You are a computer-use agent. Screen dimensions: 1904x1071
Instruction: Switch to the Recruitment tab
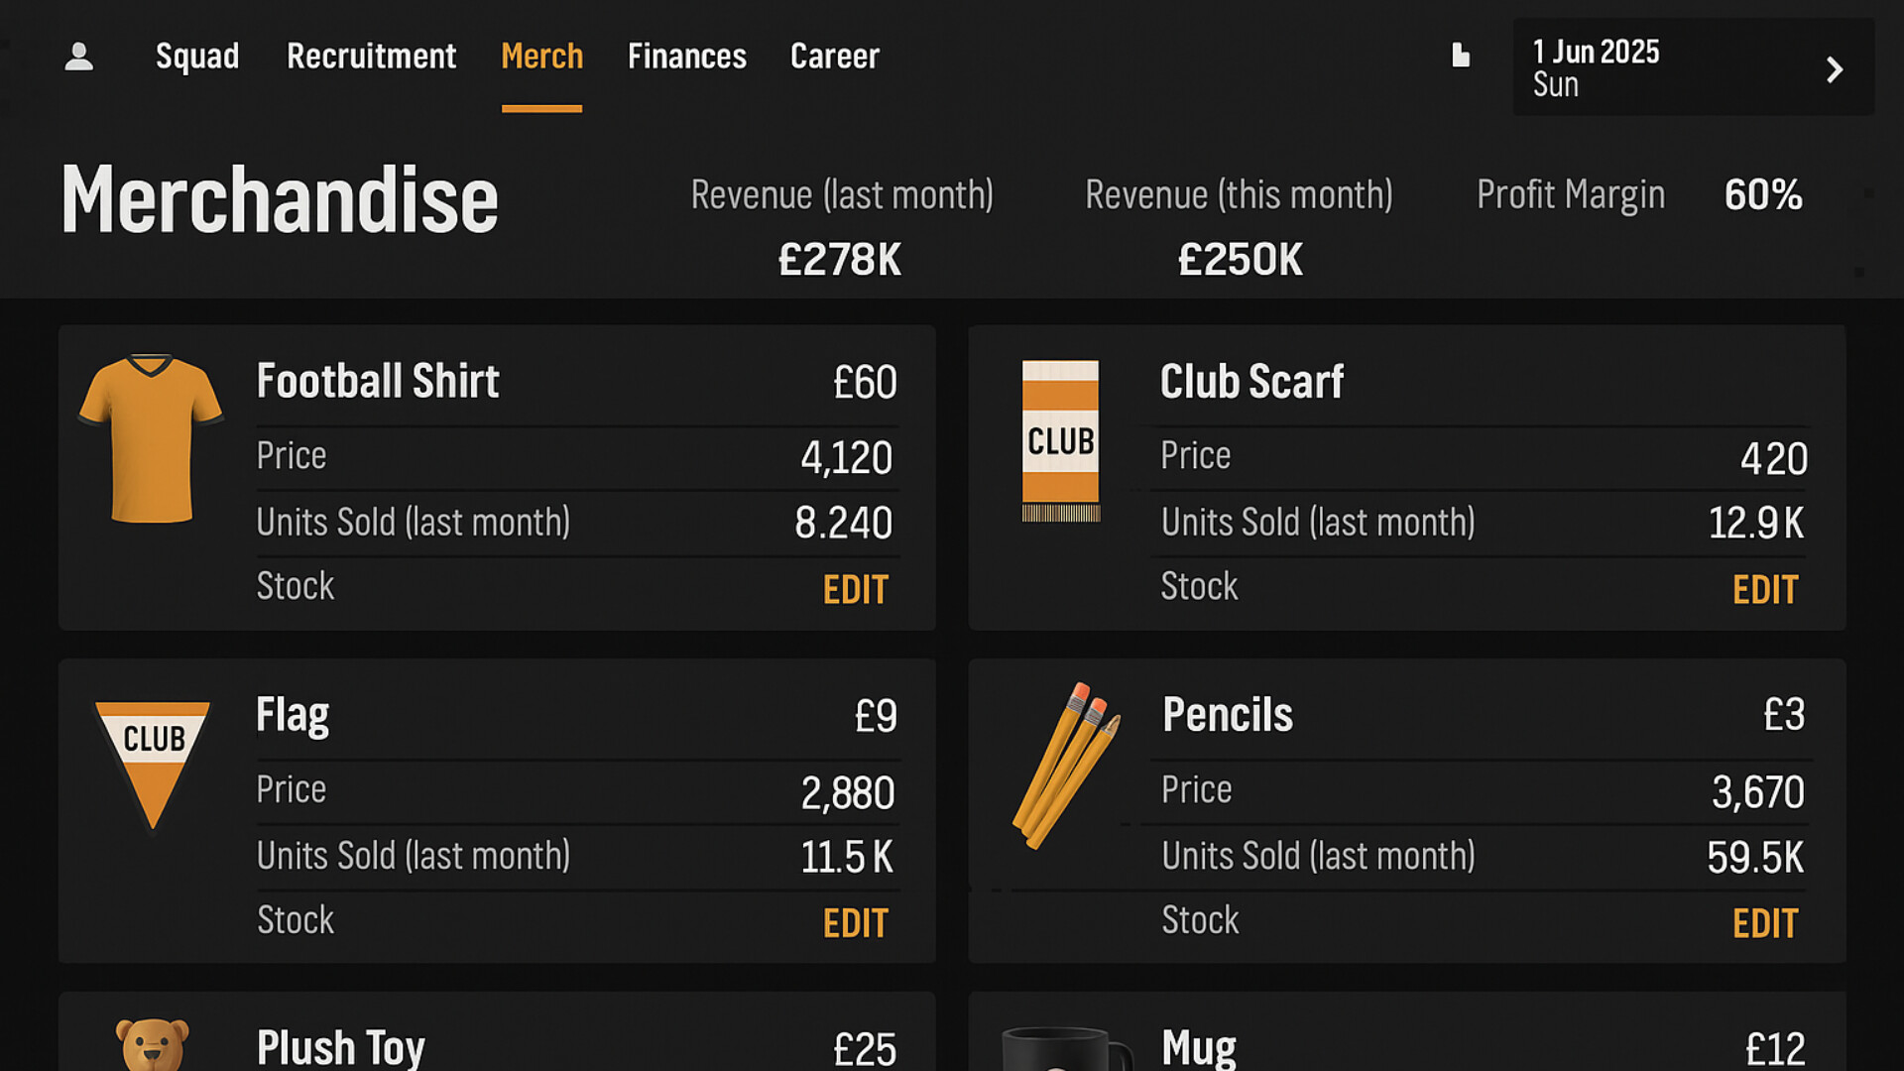click(371, 57)
